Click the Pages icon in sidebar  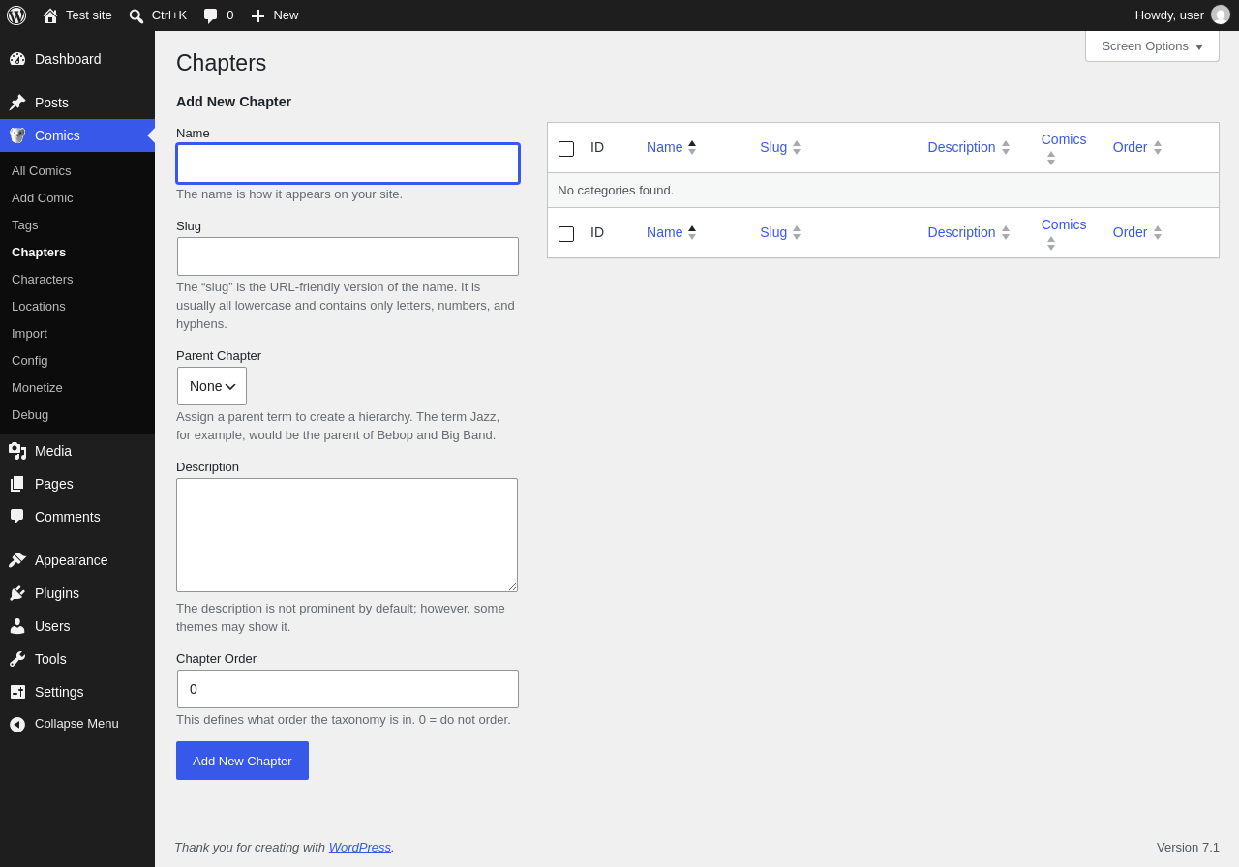coord(17,484)
